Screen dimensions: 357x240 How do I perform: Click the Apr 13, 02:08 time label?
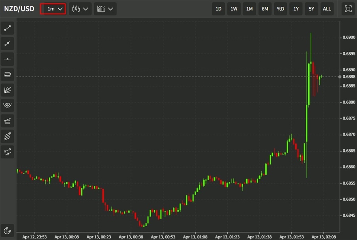click(324, 237)
